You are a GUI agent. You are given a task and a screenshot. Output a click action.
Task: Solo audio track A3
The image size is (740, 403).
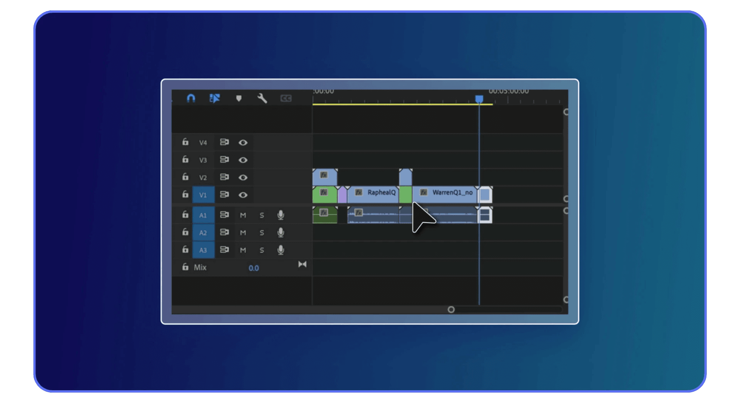tap(262, 250)
